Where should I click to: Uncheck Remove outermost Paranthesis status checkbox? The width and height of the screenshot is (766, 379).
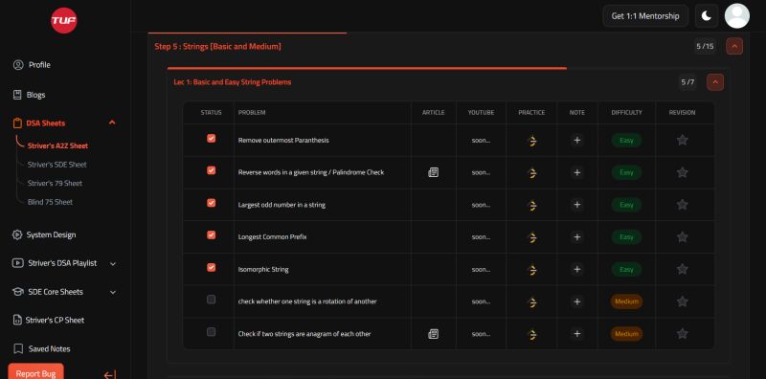211,139
